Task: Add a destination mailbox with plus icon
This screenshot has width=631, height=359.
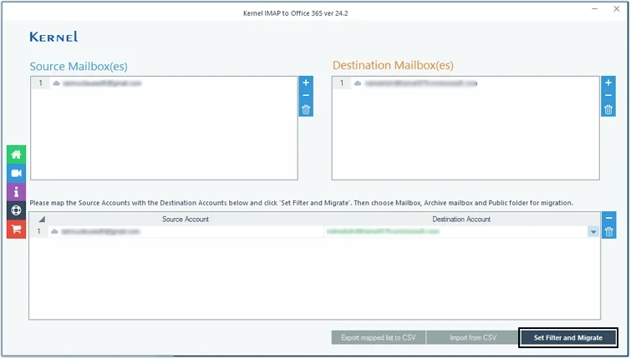Action: click(x=608, y=83)
